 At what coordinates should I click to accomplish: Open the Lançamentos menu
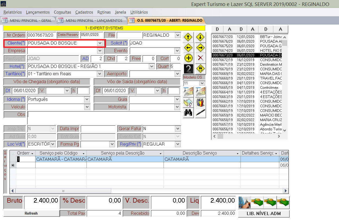(38, 12)
